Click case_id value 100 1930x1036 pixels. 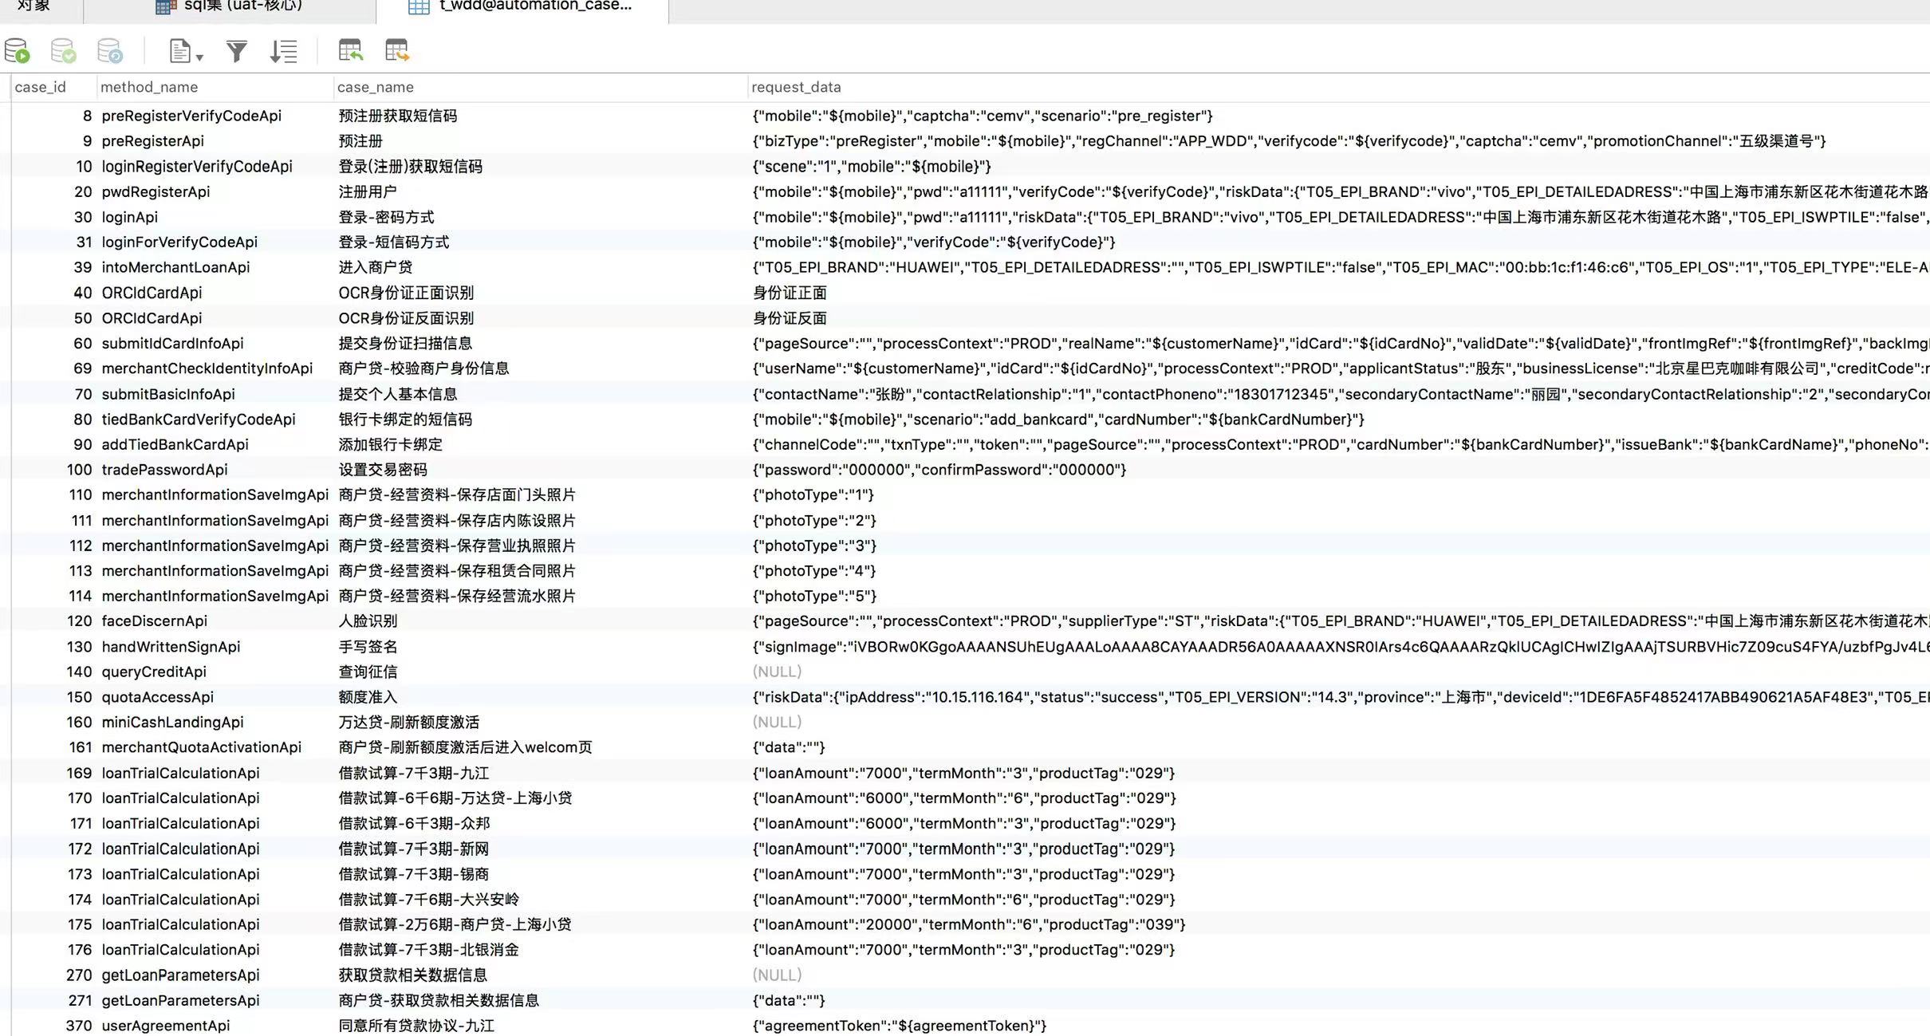(80, 470)
